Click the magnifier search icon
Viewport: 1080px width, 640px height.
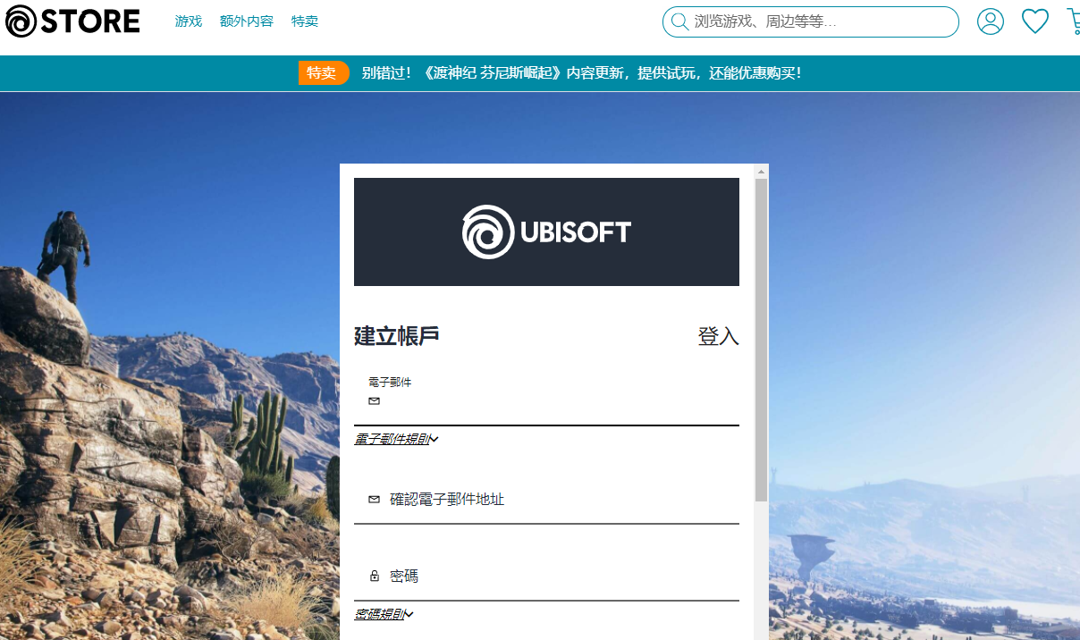pyautogui.click(x=679, y=21)
